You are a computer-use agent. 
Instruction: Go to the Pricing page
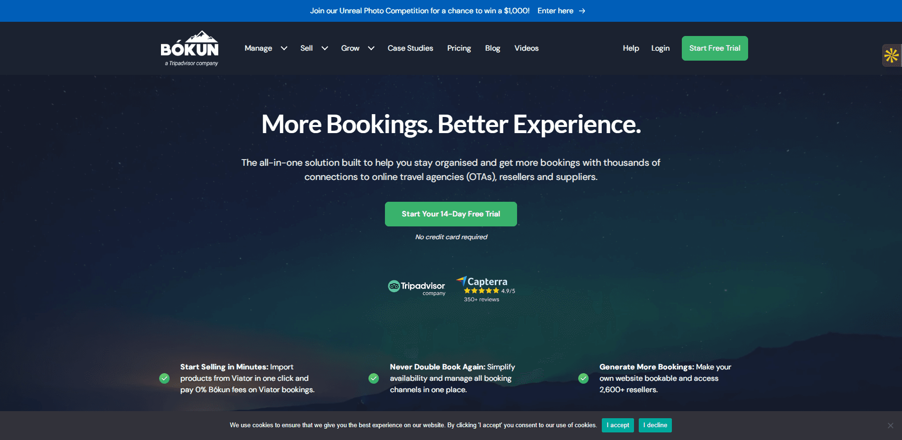(x=459, y=48)
